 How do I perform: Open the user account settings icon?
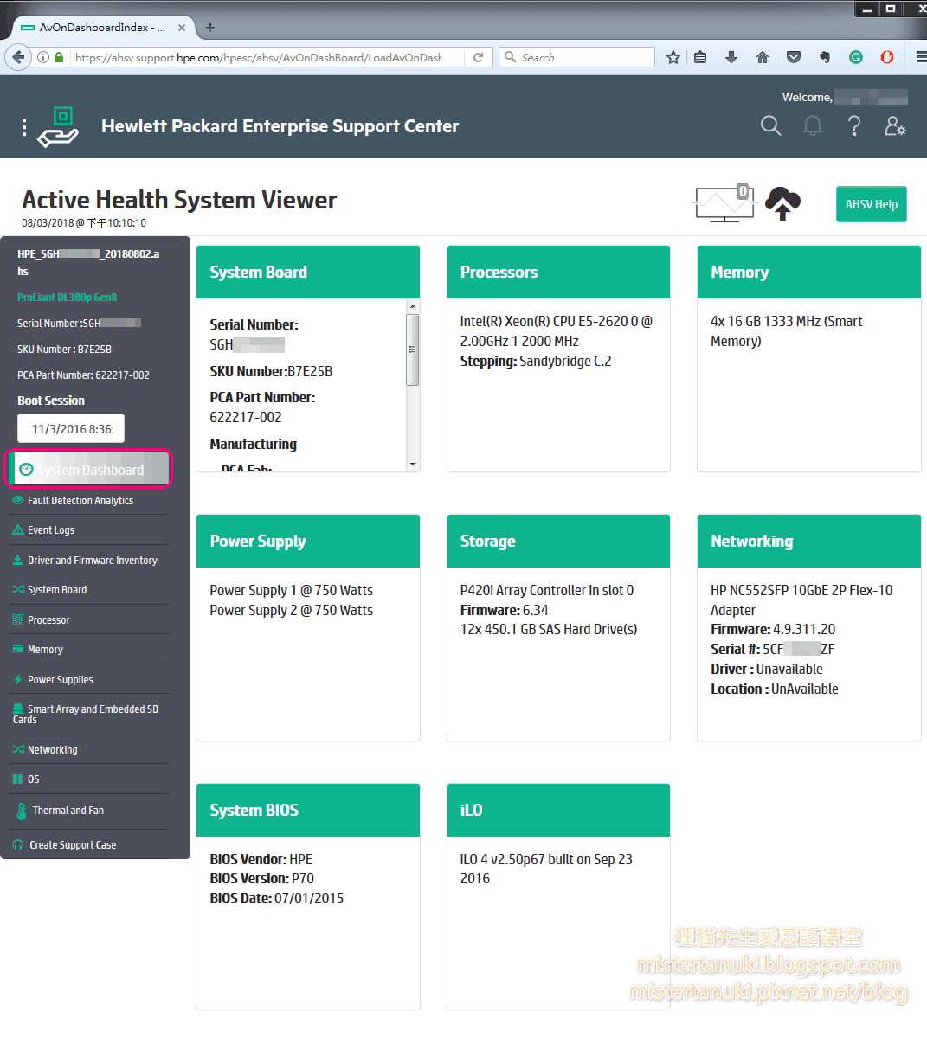click(x=894, y=125)
